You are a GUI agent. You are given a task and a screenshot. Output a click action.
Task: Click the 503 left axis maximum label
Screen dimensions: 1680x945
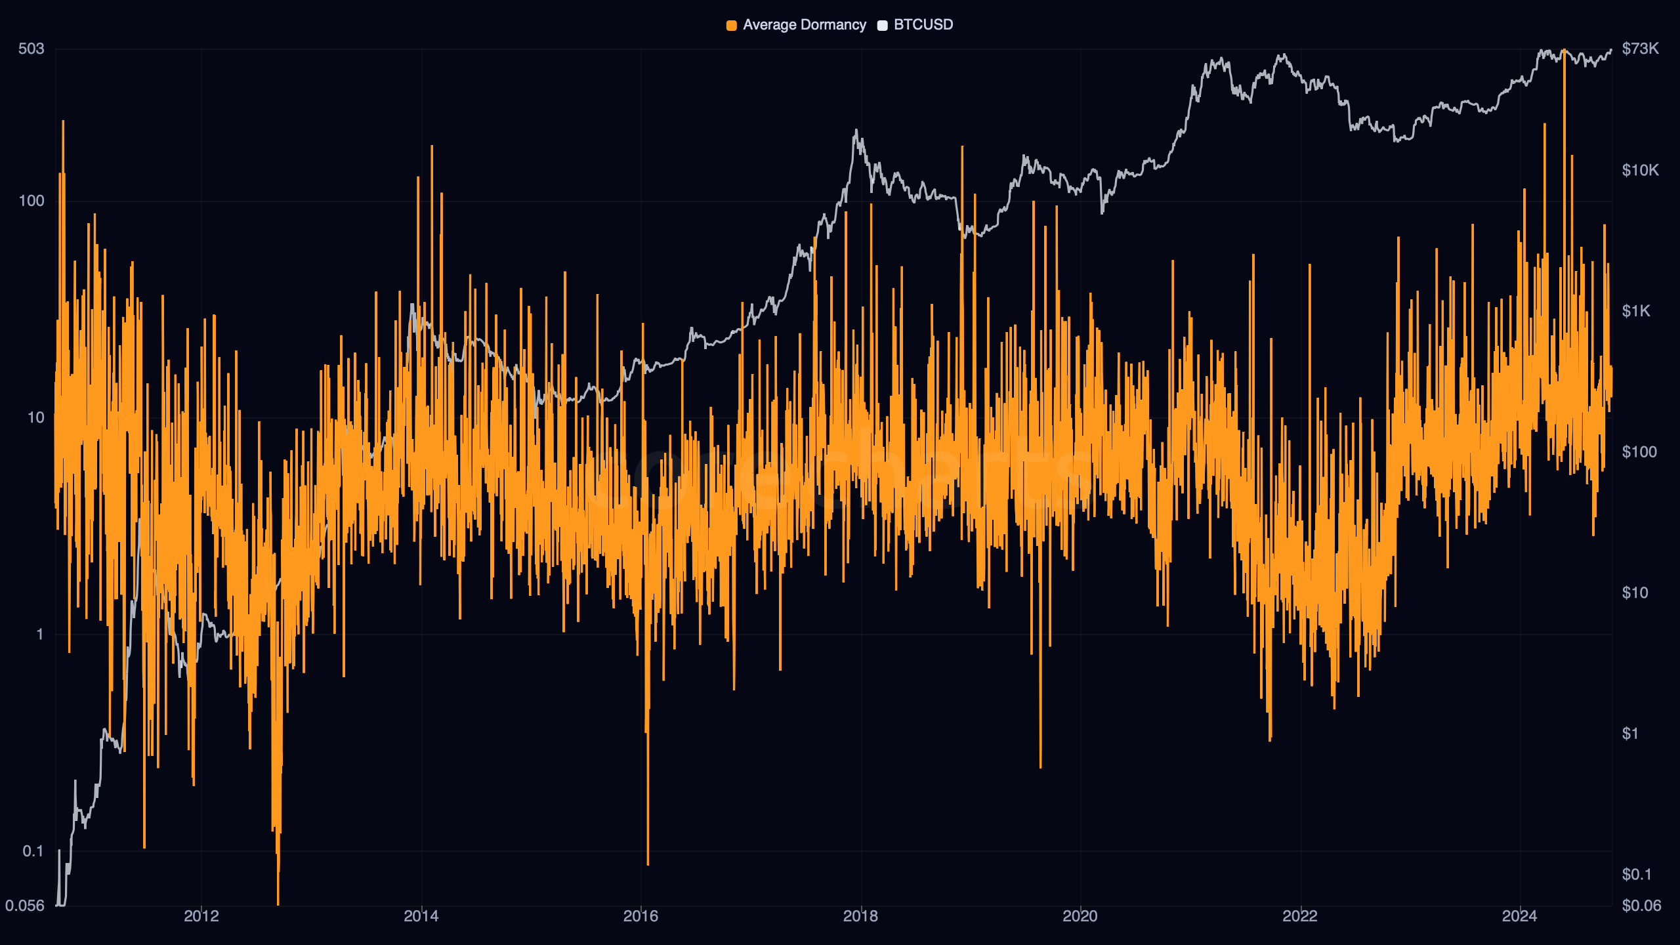point(31,49)
